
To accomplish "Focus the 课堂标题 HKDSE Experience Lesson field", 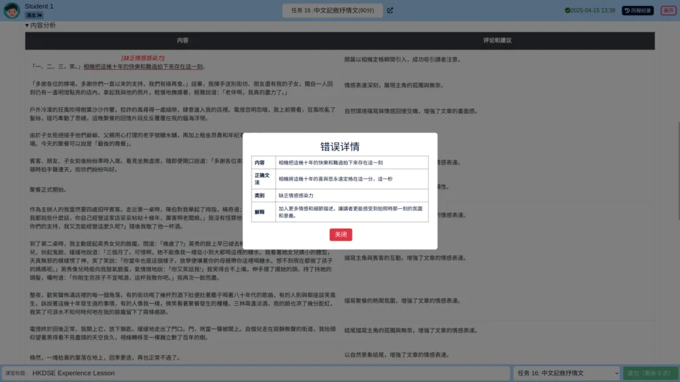I will [x=256, y=373].
